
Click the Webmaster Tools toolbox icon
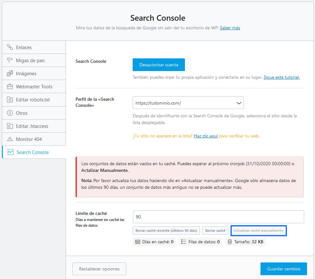[x=10, y=86]
